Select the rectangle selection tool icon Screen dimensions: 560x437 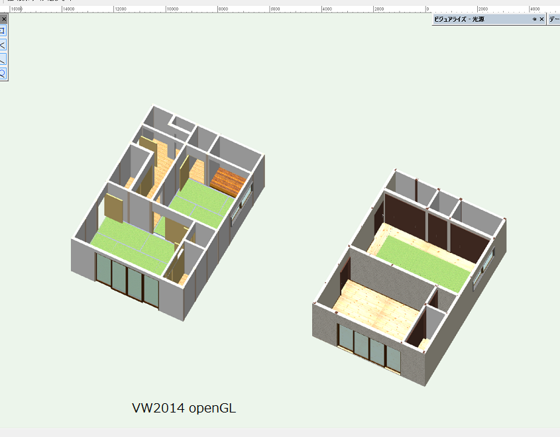[x=3, y=30]
